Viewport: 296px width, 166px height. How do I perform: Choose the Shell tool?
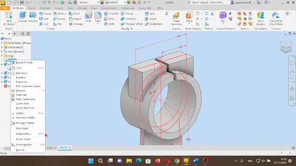click(x=109, y=19)
